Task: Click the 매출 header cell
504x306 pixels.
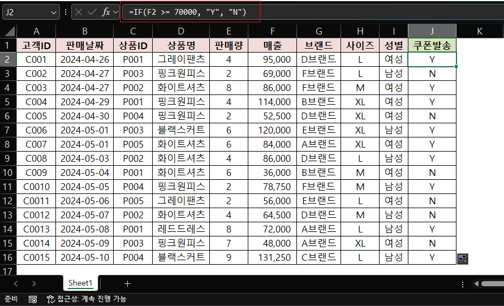Action: click(272, 45)
